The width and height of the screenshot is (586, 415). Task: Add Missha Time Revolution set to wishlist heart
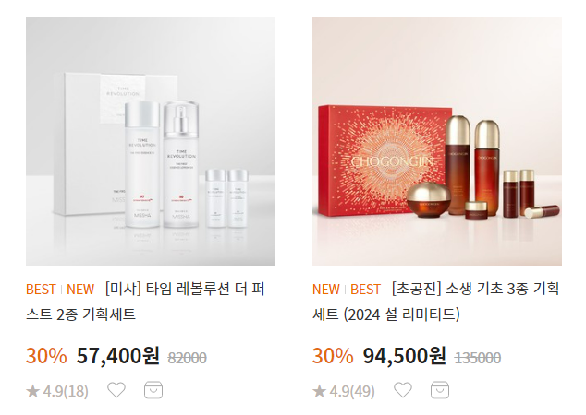click(x=116, y=390)
